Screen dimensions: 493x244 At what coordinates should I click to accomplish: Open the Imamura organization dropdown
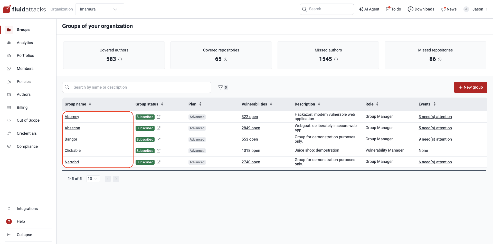pos(100,9)
